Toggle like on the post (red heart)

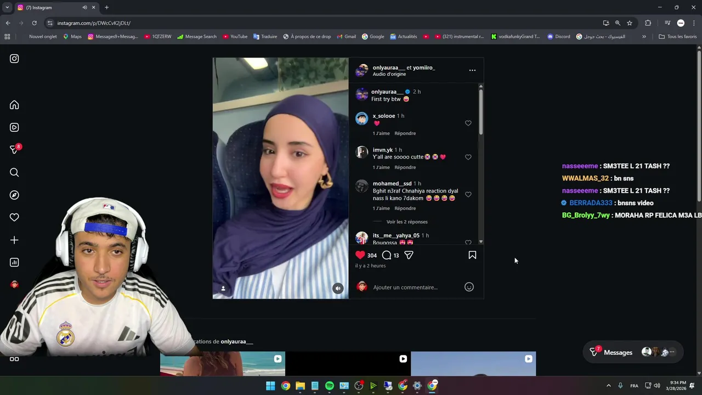point(360,255)
